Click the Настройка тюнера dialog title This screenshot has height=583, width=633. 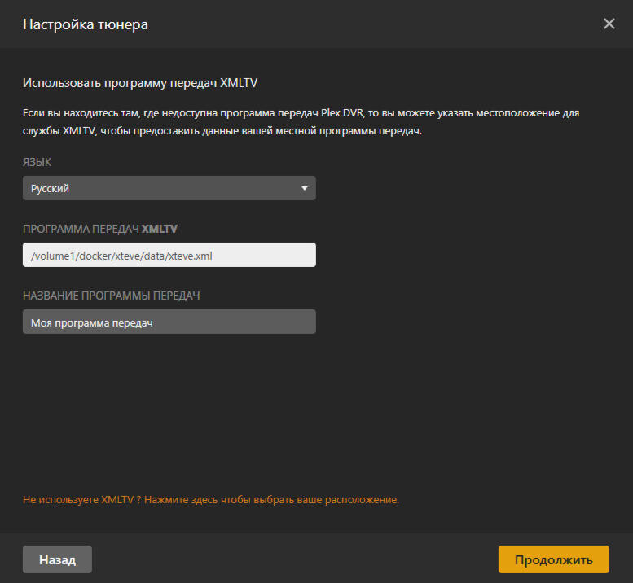coord(86,24)
